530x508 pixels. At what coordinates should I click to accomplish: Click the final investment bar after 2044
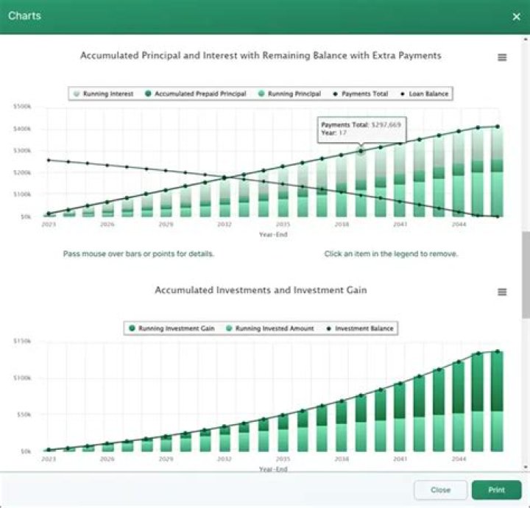pyautogui.click(x=497, y=412)
